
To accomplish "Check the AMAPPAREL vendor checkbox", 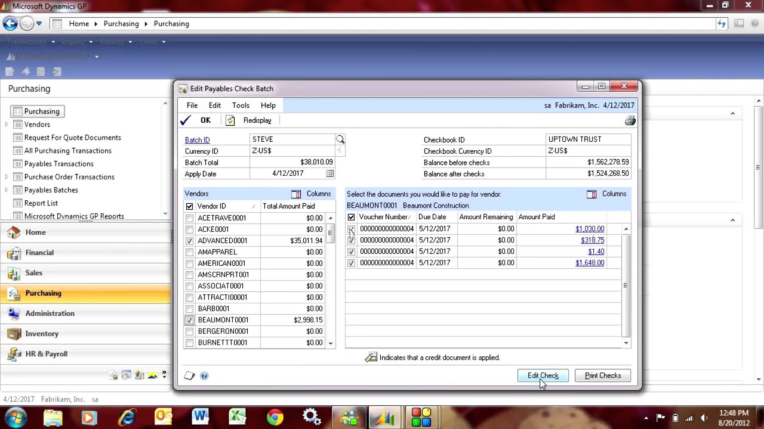I will (x=189, y=252).
